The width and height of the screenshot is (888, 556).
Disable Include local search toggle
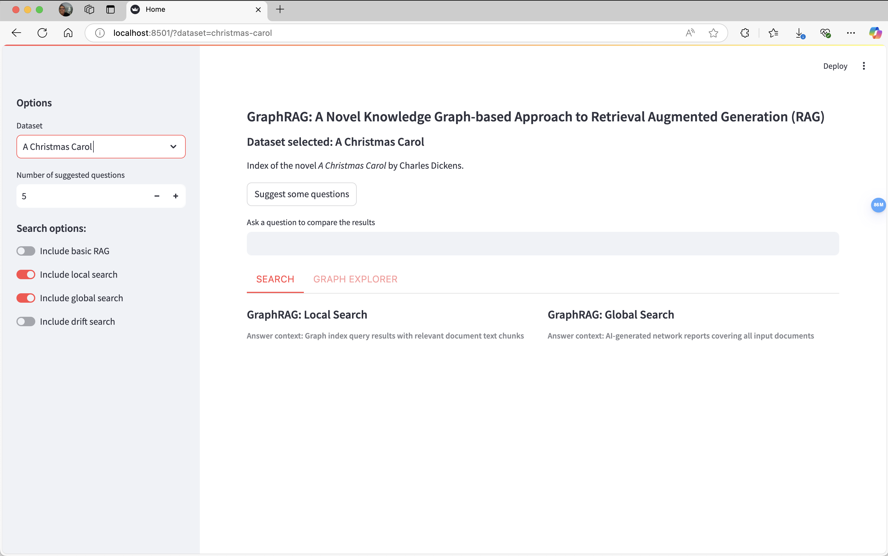point(26,275)
